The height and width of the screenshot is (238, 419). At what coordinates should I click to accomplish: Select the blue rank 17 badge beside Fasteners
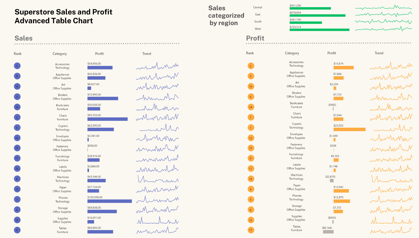(x=17, y=148)
